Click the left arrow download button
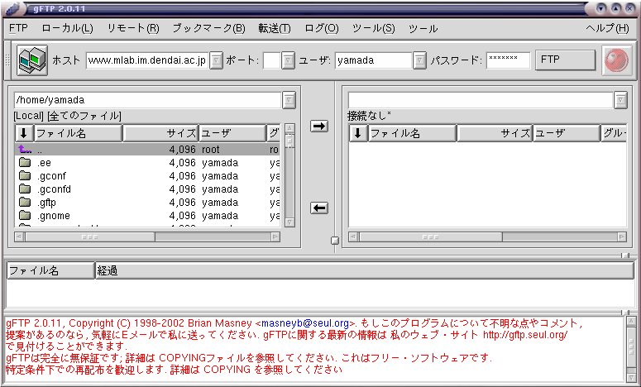This screenshot has width=641, height=387. click(x=319, y=208)
